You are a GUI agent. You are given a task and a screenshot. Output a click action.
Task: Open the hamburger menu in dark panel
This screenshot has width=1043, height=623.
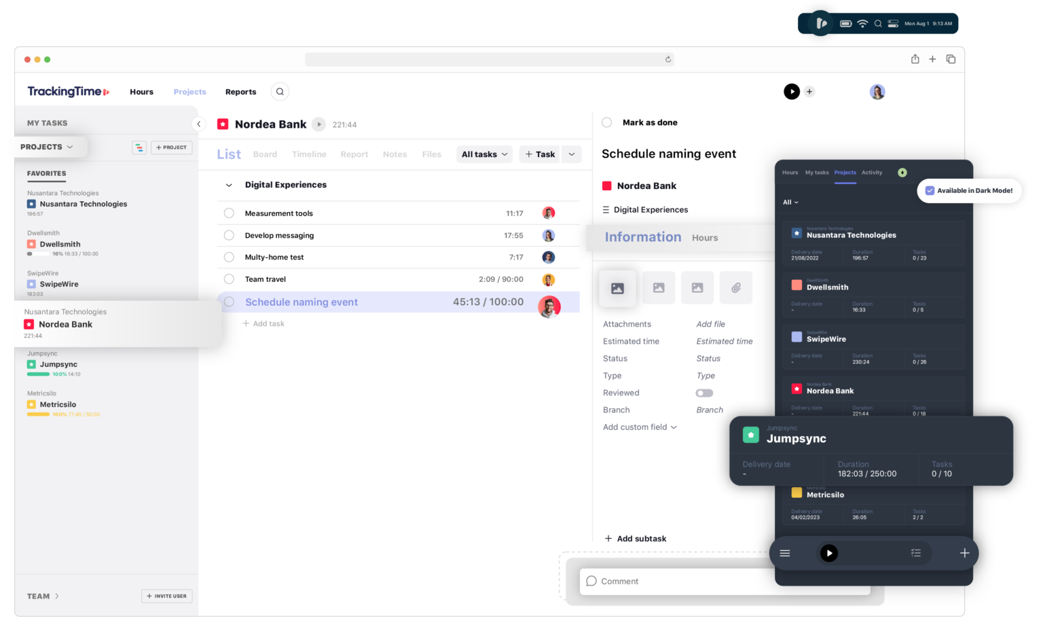point(785,553)
